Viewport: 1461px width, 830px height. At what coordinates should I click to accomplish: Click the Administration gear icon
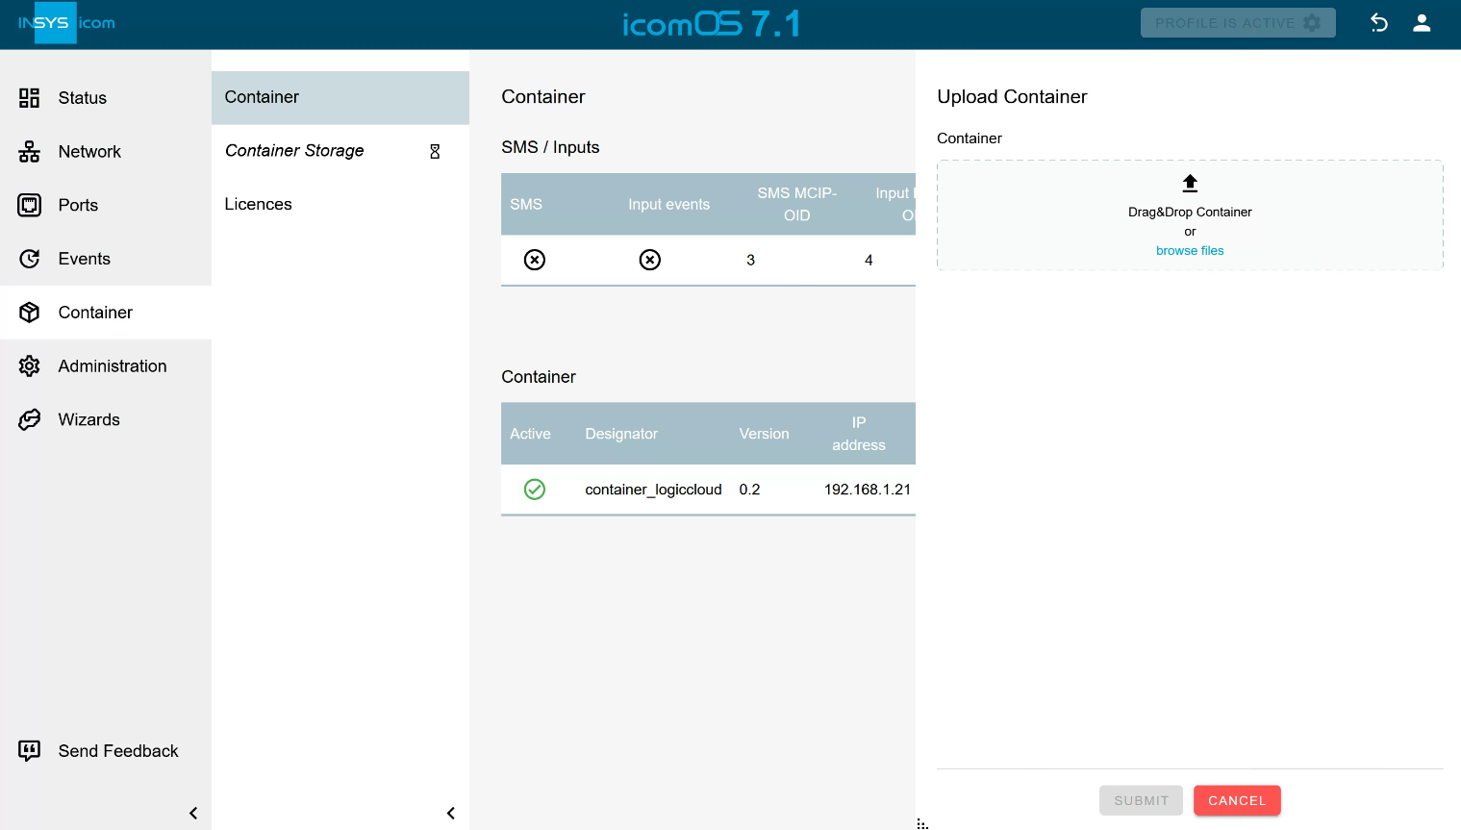(x=30, y=366)
